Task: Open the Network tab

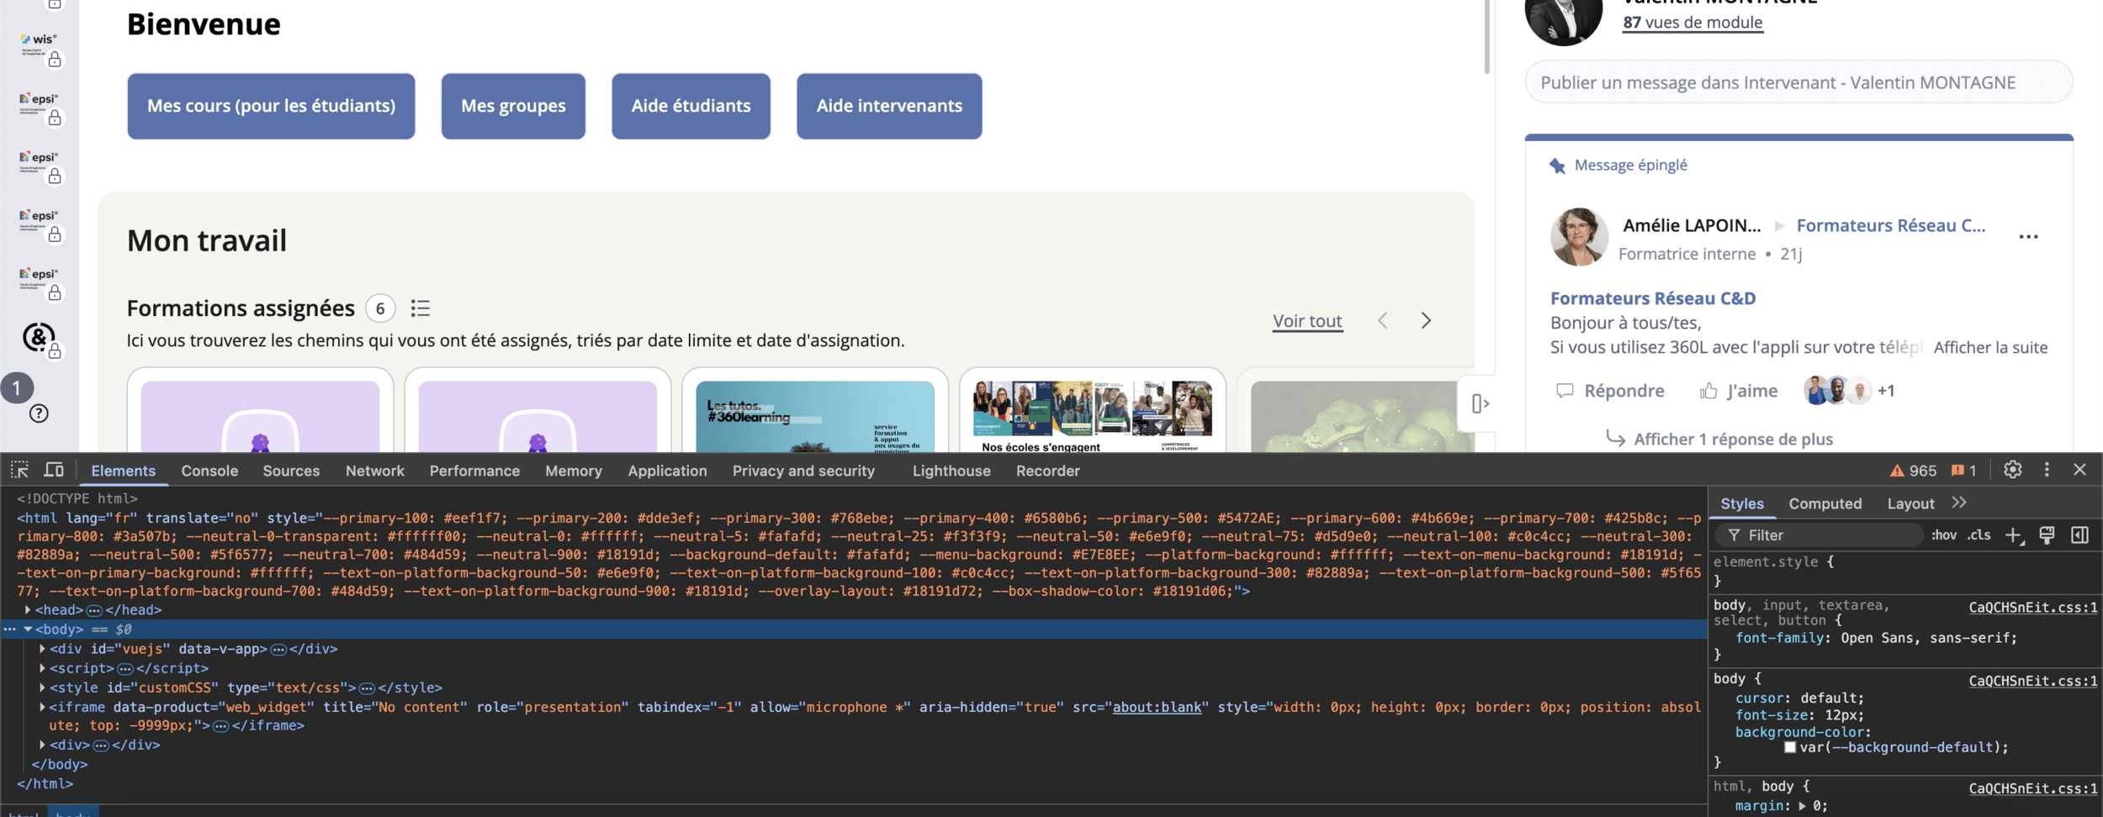Action: point(375,471)
